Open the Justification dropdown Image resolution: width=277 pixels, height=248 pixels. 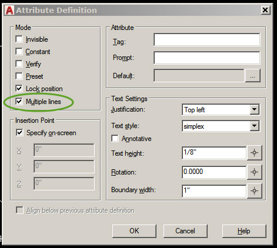click(x=255, y=109)
